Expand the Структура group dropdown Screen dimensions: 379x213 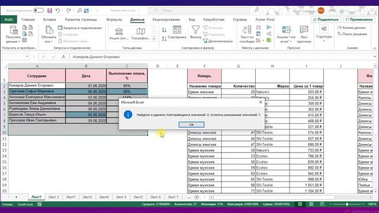coord(324,34)
